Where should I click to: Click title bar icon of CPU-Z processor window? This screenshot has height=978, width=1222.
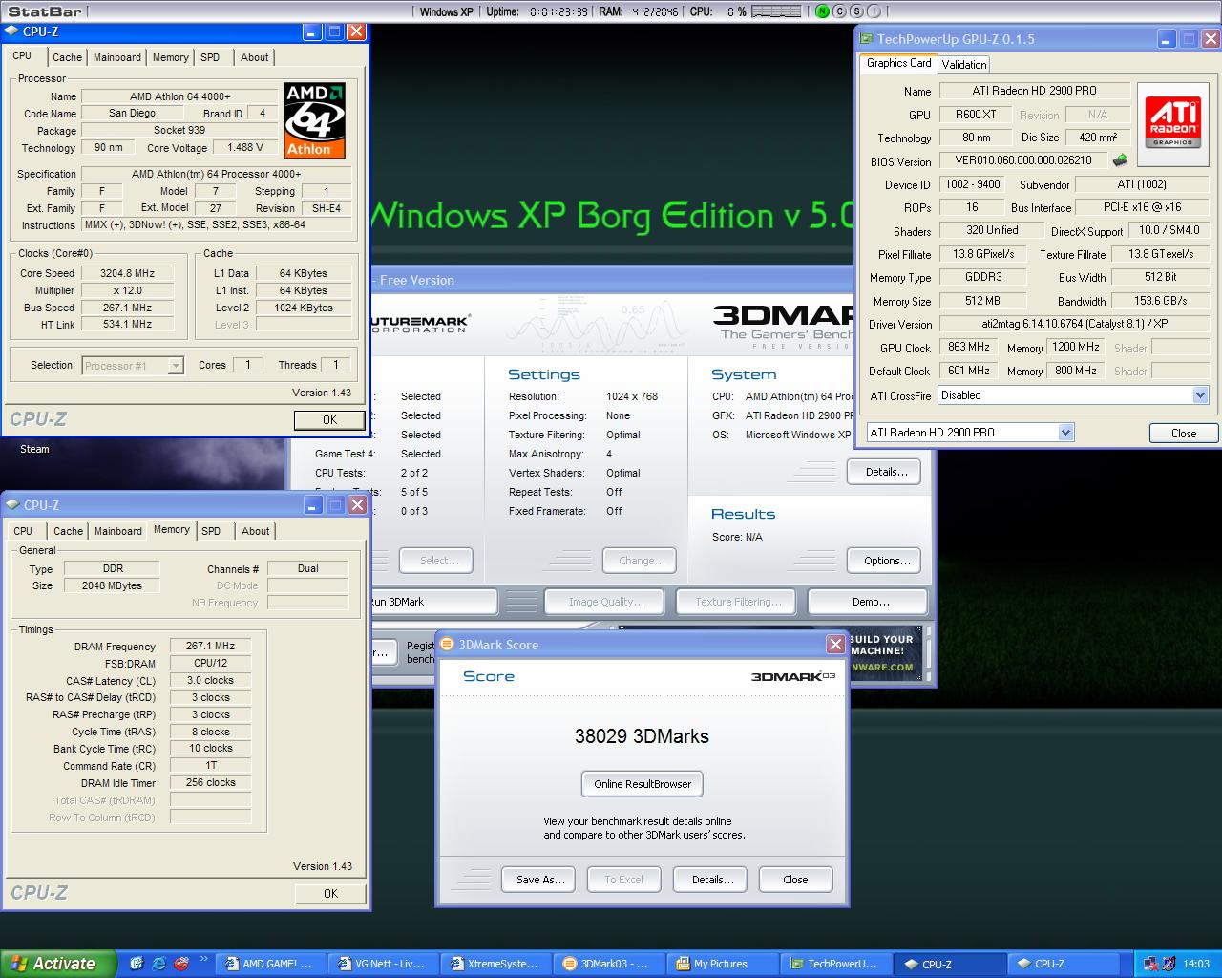pos(12,32)
